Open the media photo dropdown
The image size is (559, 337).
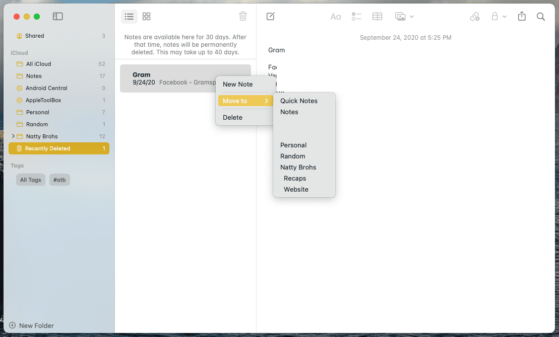coord(404,17)
